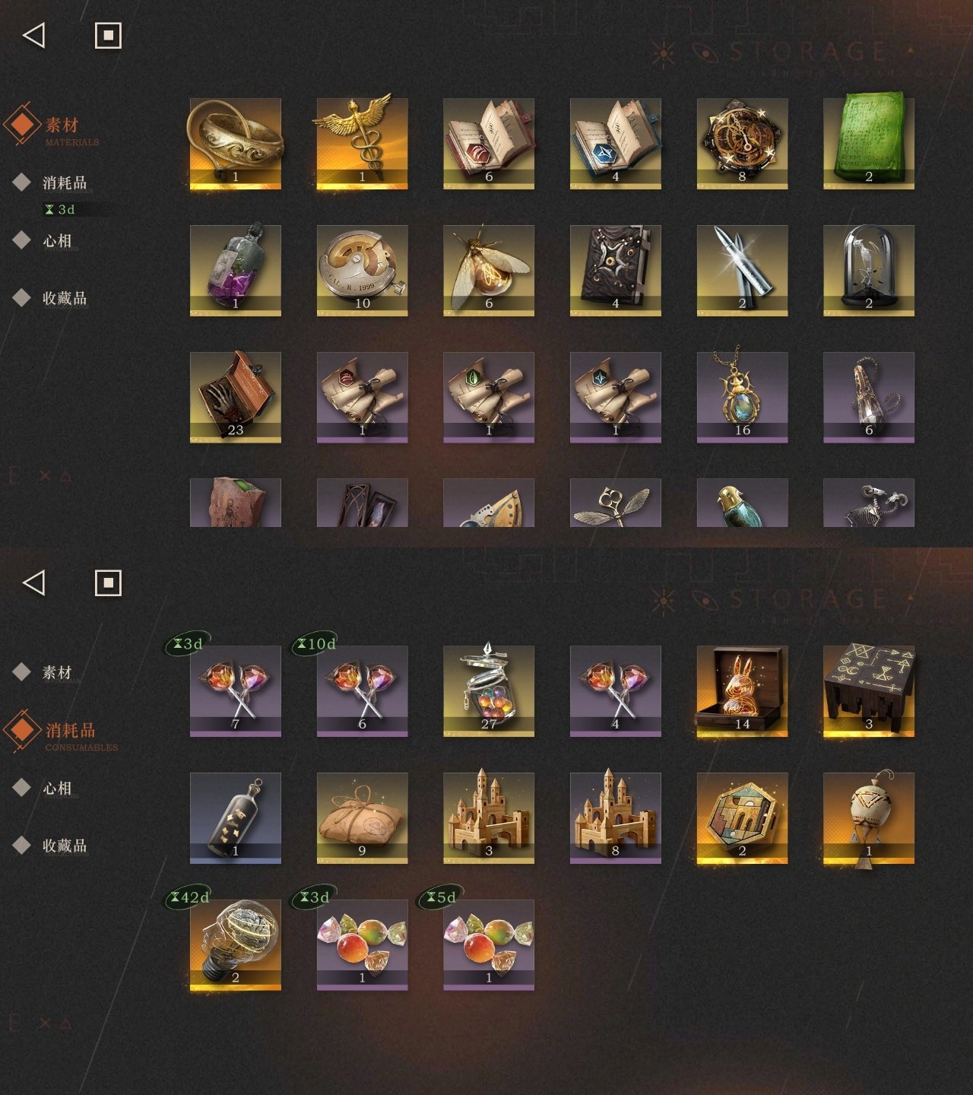Screen dimensions: 973x1095
Task: Select the brain lightbulb item expiring in 42d
Action: [x=236, y=945]
